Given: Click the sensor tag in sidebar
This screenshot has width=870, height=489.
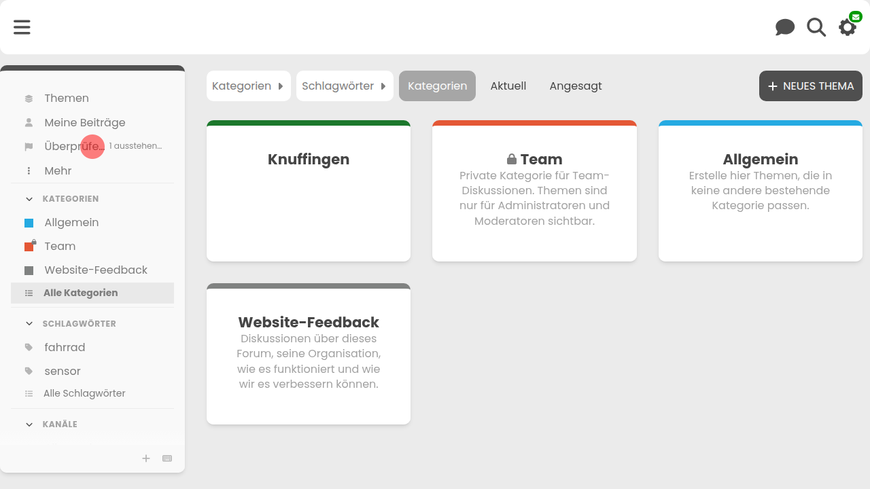Looking at the screenshot, I should tap(63, 371).
